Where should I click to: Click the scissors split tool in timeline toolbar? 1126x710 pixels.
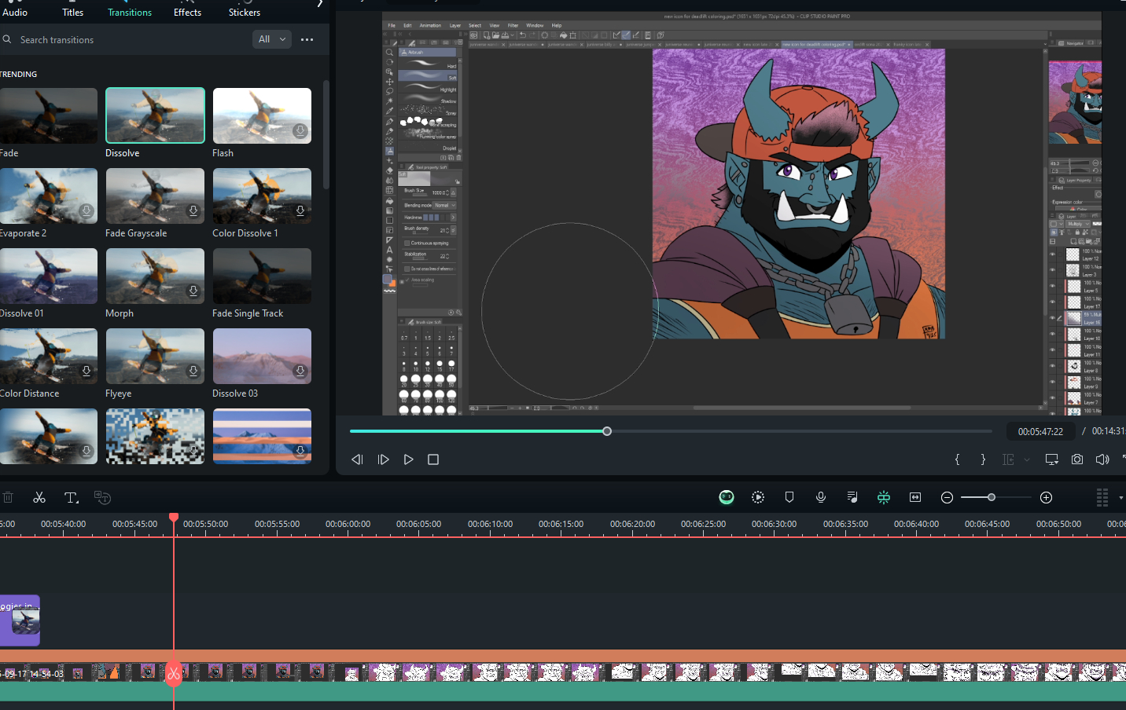[x=39, y=497]
